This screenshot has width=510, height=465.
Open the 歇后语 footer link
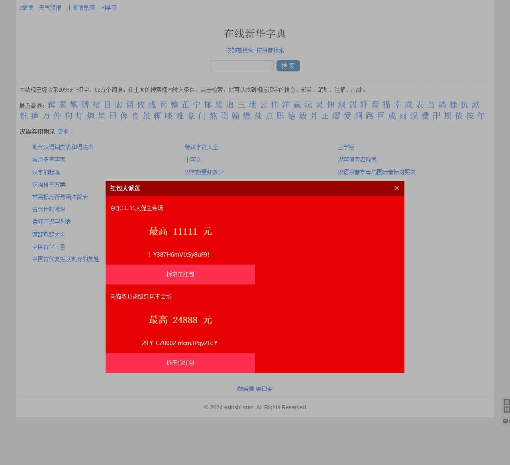[245, 388]
